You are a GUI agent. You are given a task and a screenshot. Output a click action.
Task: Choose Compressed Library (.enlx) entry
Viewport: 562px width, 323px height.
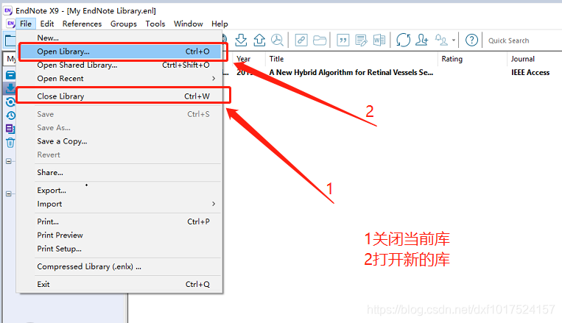119,267
